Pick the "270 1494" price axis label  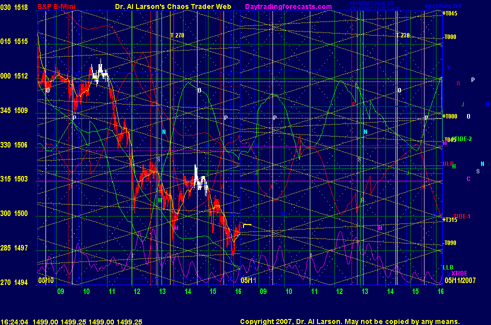pos(14,282)
